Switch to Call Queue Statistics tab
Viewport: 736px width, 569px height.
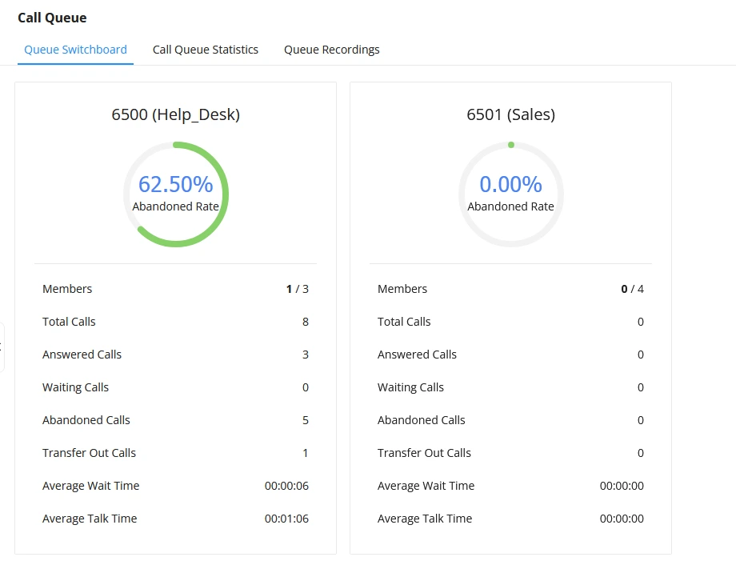click(x=205, y=50)
